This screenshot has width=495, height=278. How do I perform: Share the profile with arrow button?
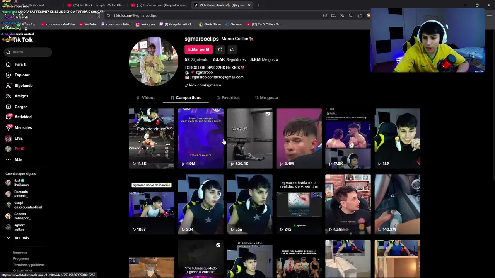[232, 49]
